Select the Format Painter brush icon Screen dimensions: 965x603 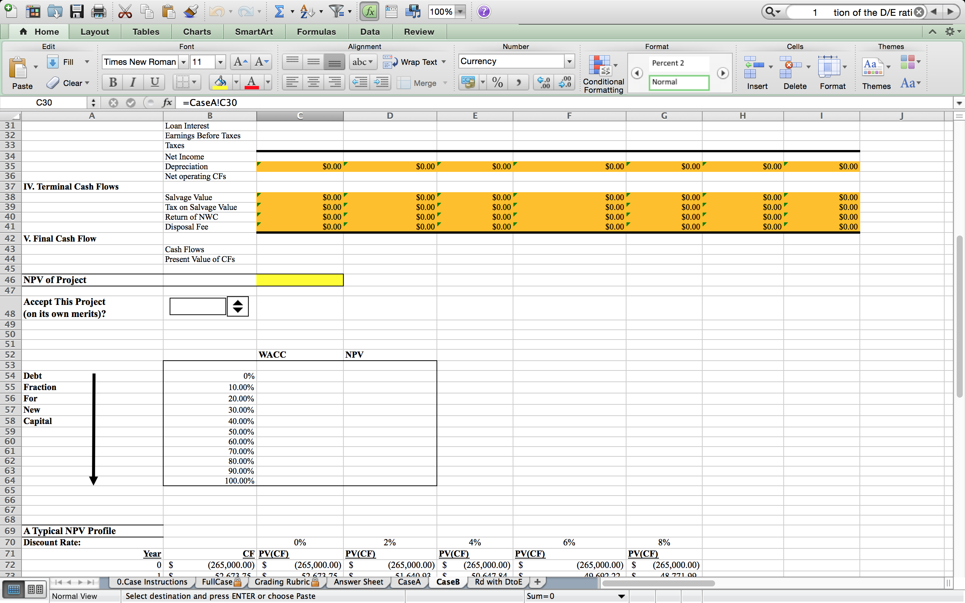191,11
